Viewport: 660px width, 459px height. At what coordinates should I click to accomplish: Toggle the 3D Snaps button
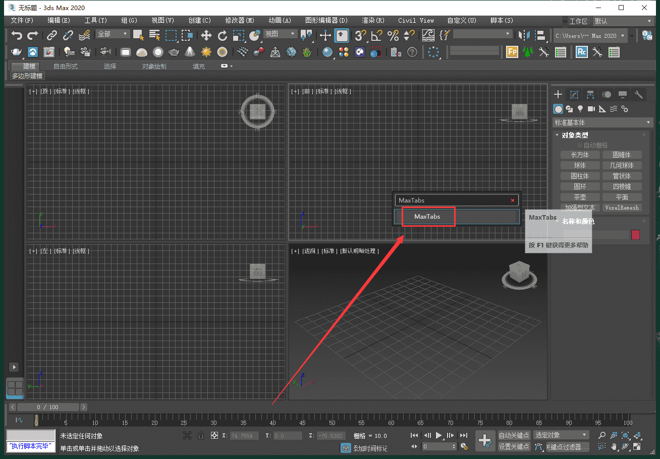click(360, 35)
